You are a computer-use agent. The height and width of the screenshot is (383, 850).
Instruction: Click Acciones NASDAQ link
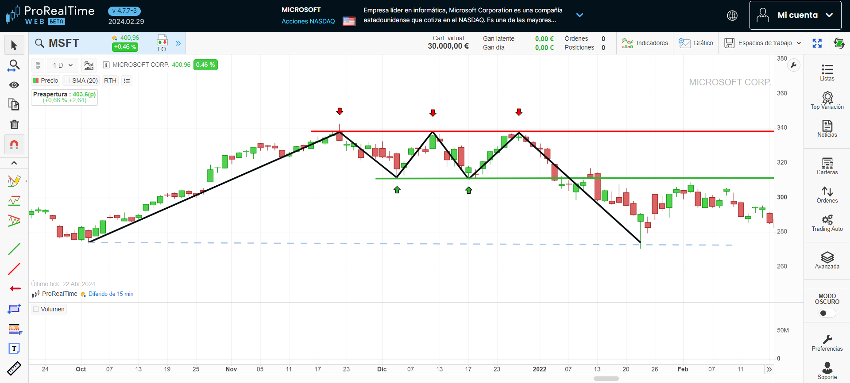point(308,21)
